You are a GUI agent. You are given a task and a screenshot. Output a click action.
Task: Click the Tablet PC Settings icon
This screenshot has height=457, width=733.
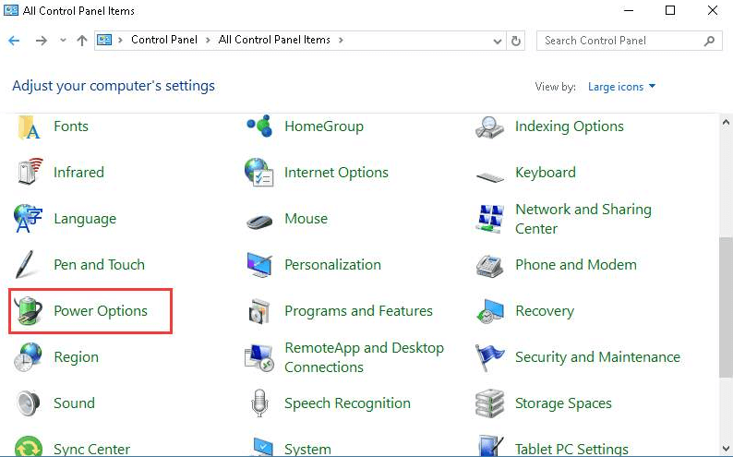tap(491, 446)
